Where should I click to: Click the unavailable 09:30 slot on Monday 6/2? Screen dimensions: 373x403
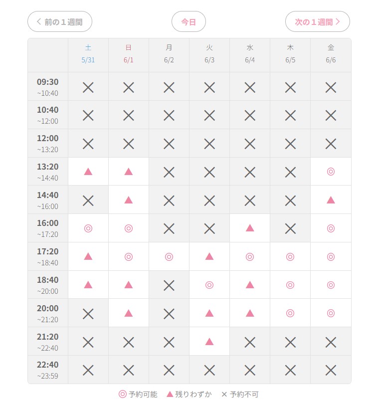pyautogui.click(x=169, y=87)
